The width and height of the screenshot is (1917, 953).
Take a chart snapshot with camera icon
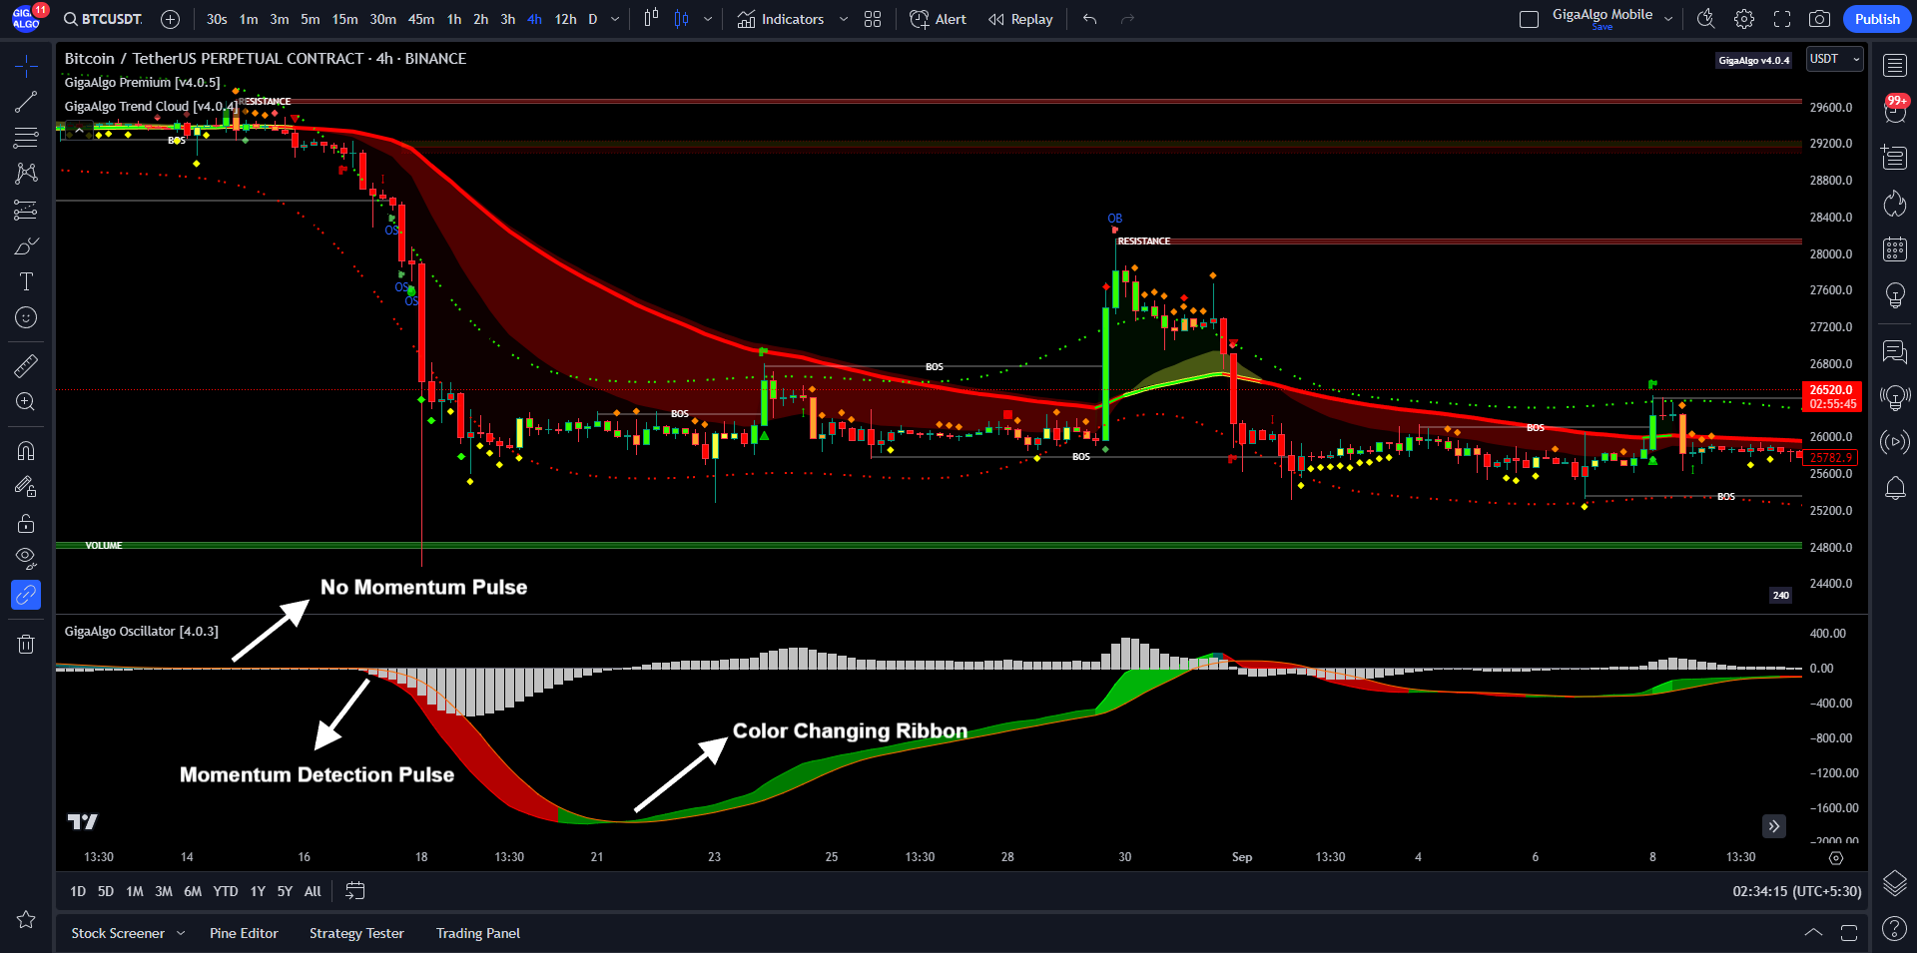point(1819,19)
